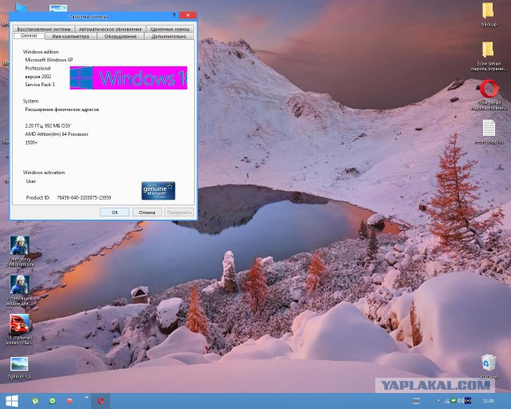Screen dimensions: 511x409
Task: Open the backup folder on desktop
Action: click(x=489, y=14)
